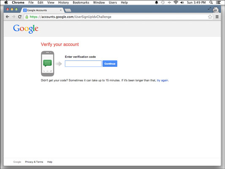This screenshot has width=225, height=169.
Task: Open the Time Machine menu bar icon
Action: (163, 3)
